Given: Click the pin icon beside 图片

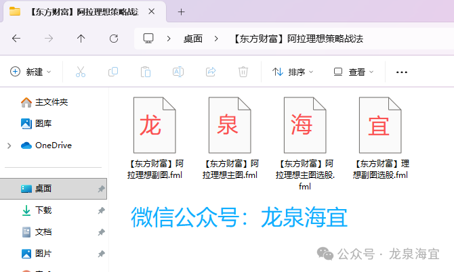Looking at the screenshot, I should pos(101,254).
